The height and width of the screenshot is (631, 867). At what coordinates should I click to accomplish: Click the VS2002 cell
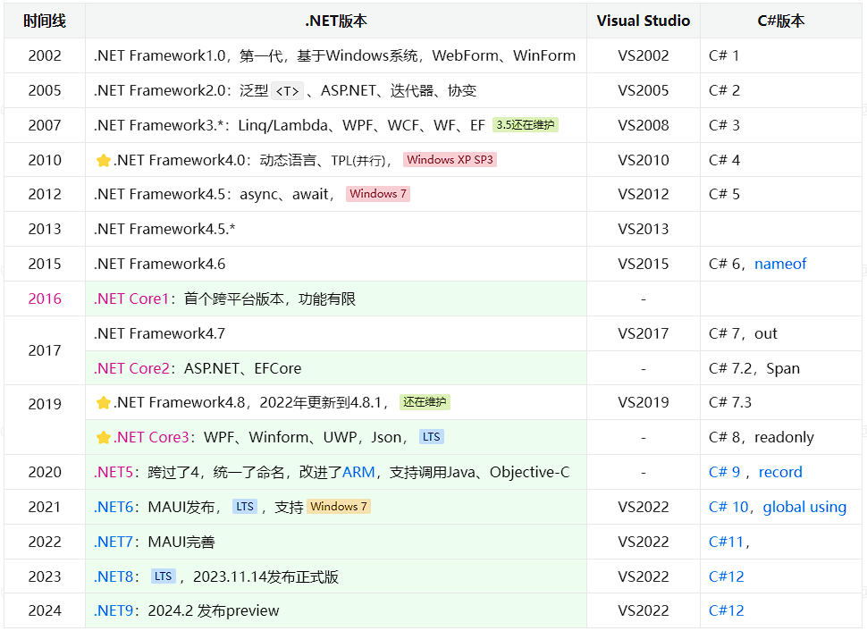pos(644,55)
